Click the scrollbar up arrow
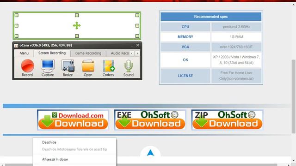This screenshot has height=166, width=296. tap(294, 5)
